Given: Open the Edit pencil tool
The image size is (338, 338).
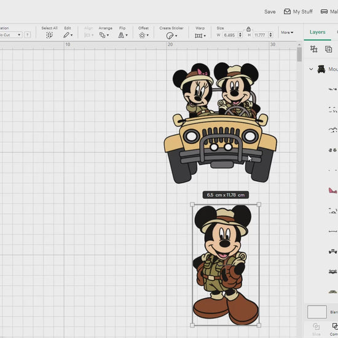Looking at the screenshot, I should tap(66, 35).
